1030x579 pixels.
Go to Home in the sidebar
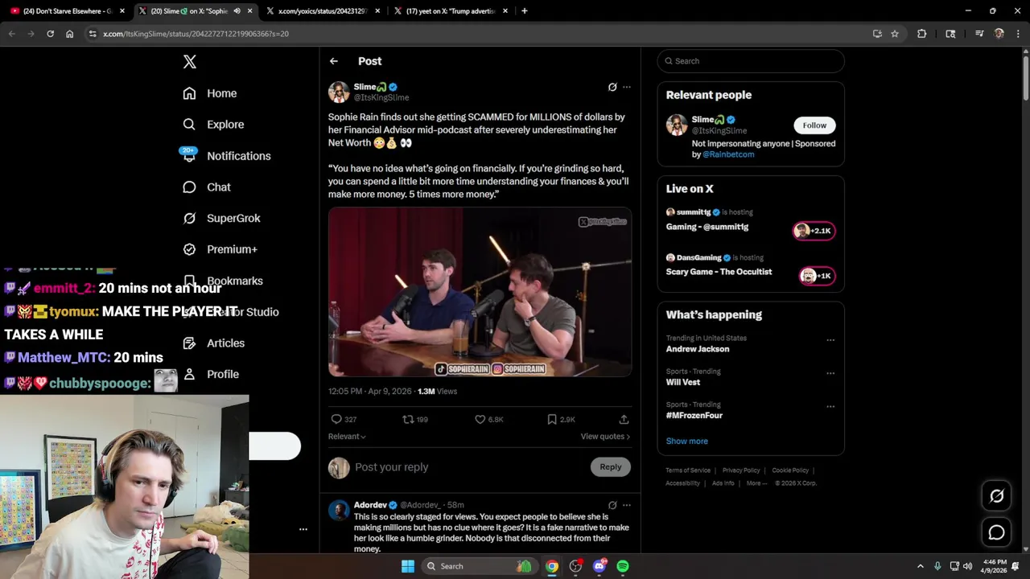coord(210,93)
